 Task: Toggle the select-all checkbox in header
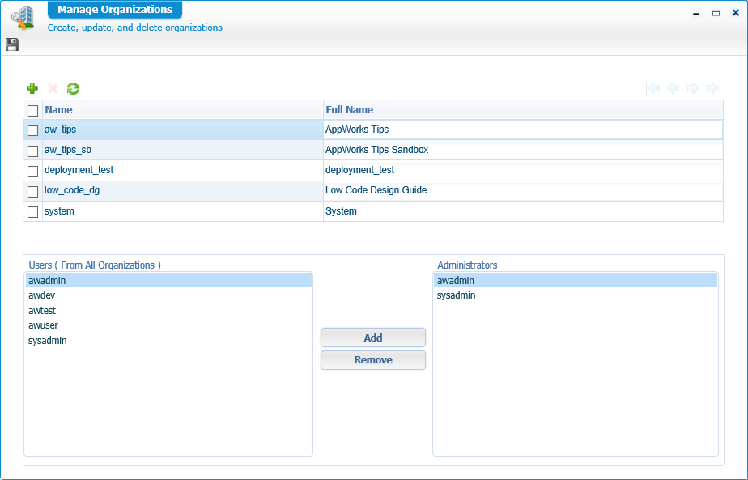tap(33, 111)
